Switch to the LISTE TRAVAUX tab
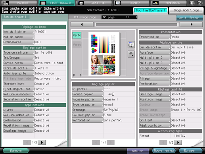Screen dimensions: 205x154 pyautogui.click(x=57, y=3)
